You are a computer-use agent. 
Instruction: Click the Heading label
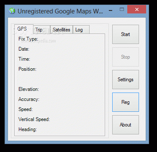pos(28,129)
